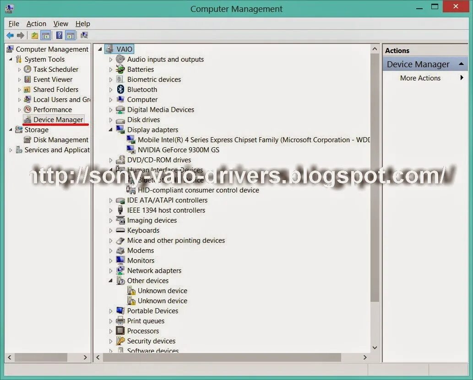Expand the Services and Applications node

pos(11,150)
